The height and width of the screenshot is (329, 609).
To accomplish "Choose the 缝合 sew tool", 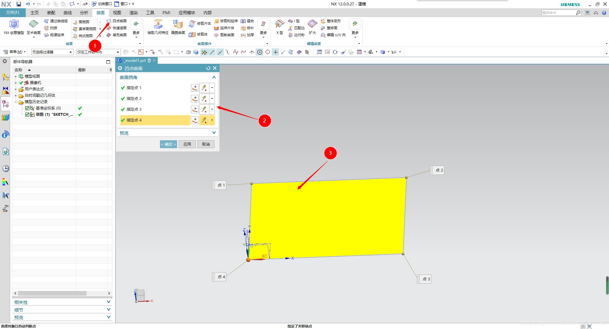I will click(x=247, y=21).
